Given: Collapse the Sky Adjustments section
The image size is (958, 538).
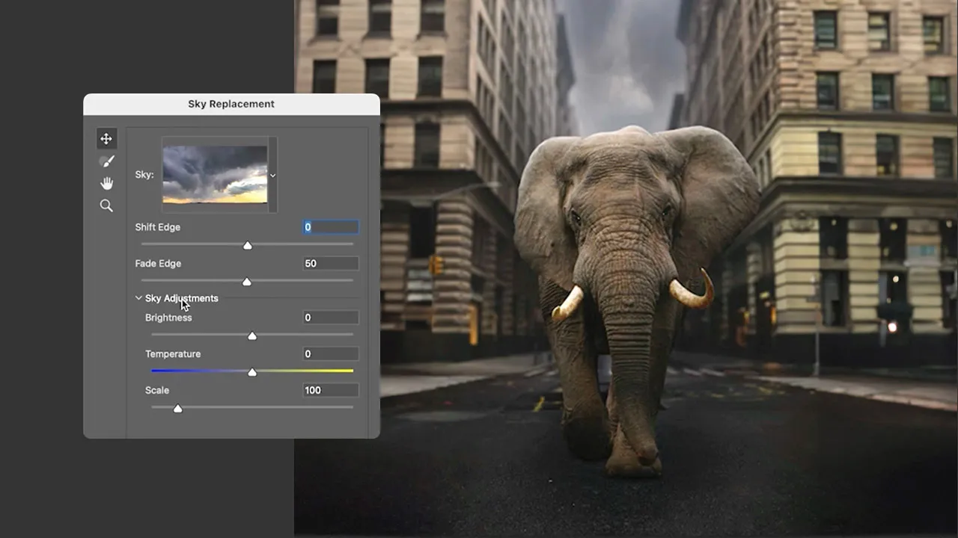Looking at the screenshot, I should [138, 298].
